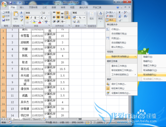Click the 粘贴 paste icon
Viewport: 166px width, 127px height.
(x=16, y=14)
